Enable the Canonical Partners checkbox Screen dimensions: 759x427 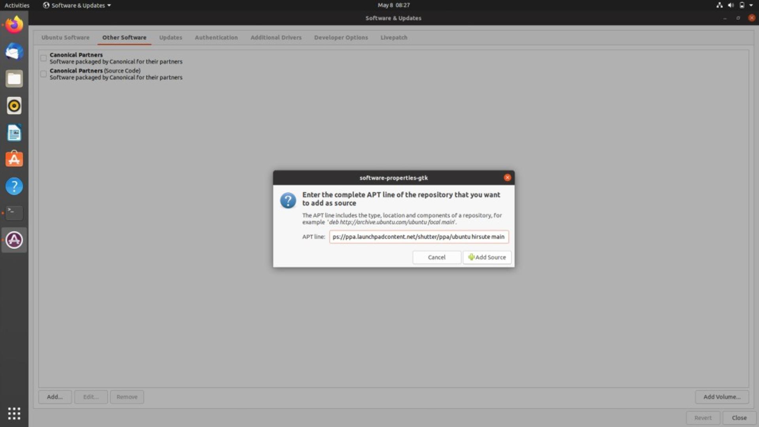(43, 58)
